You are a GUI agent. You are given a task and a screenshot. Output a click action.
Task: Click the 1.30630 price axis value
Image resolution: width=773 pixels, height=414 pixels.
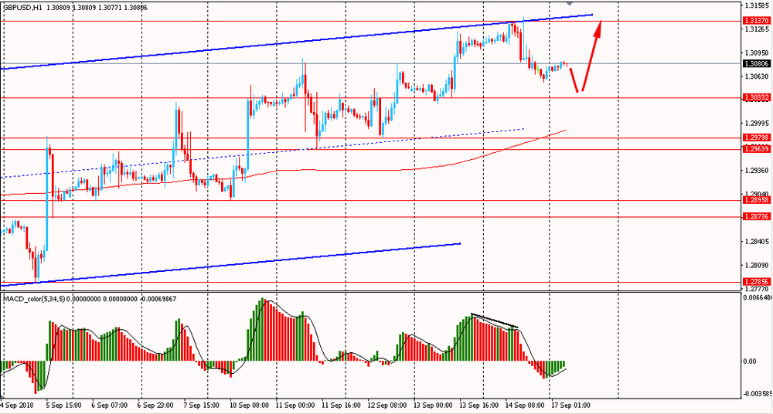[758, 76]
